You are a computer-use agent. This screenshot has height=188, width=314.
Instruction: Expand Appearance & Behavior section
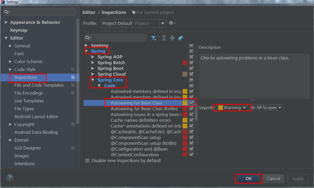click(6, 22)
